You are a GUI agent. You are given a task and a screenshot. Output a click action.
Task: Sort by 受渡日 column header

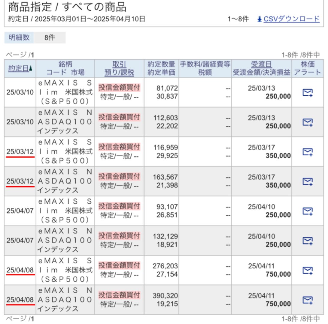pos(261,64)
